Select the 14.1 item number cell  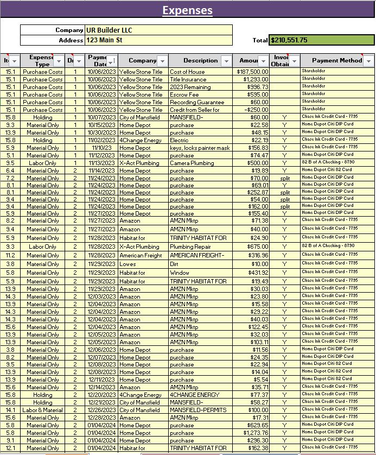(10, 410)
